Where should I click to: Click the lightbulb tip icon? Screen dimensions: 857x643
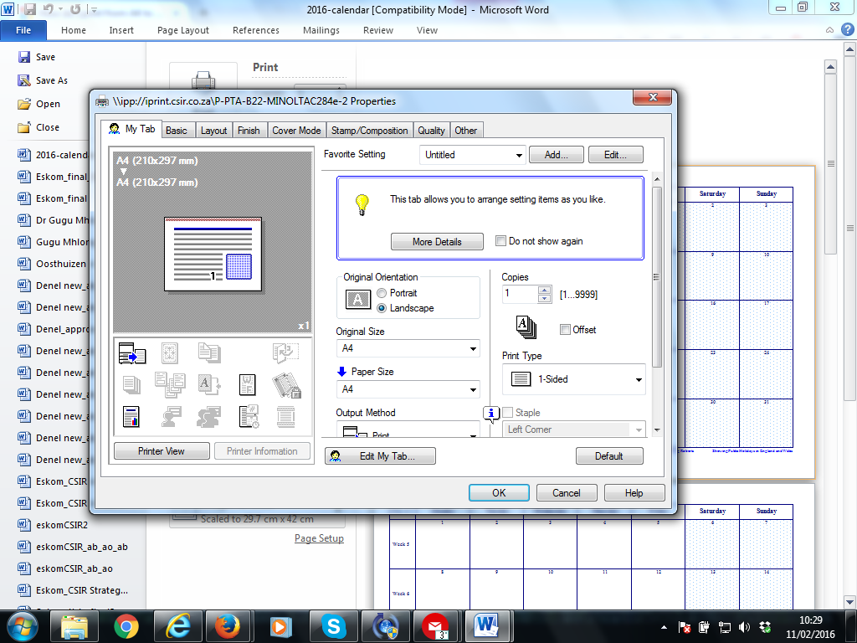(x=362, y=204)
